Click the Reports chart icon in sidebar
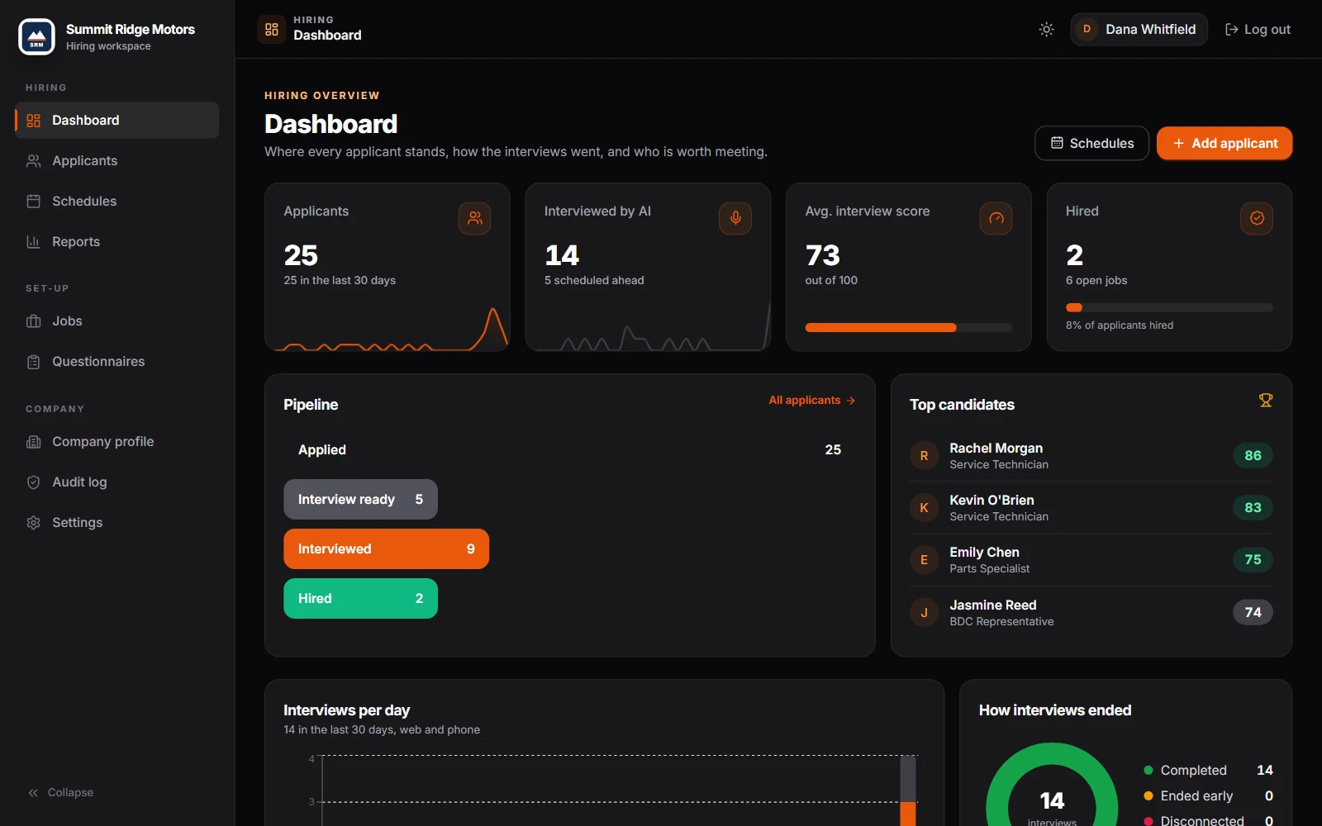Viewport: 1322px width, 826px height. (33, 242)
